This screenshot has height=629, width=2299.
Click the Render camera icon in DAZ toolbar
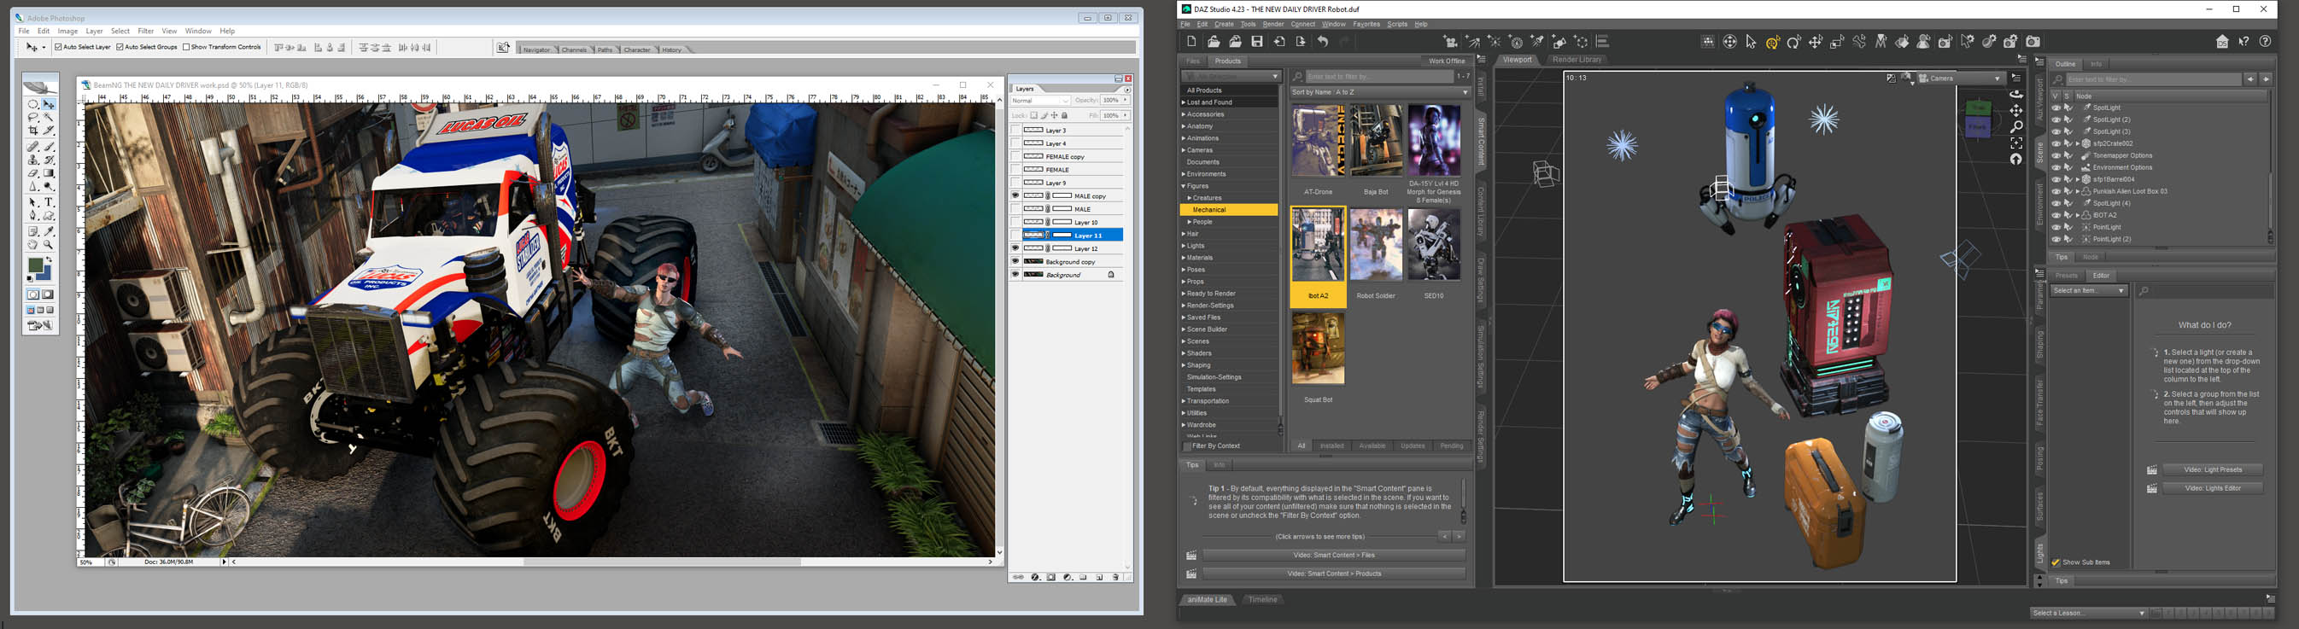2033,42
